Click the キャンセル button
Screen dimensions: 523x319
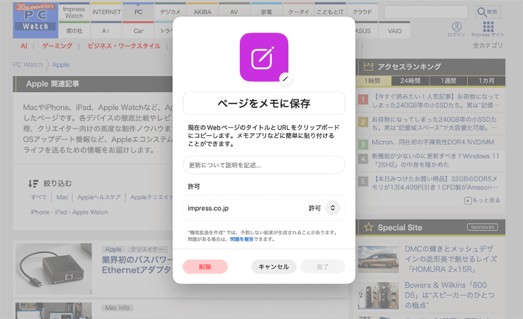pyautogui.click(x=273, y=267)
